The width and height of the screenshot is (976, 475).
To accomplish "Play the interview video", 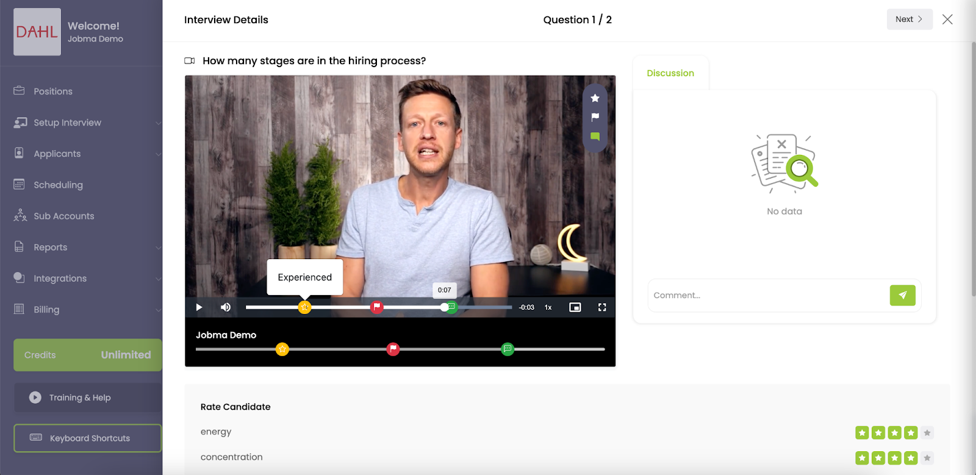I will click(x=199, y=307).
